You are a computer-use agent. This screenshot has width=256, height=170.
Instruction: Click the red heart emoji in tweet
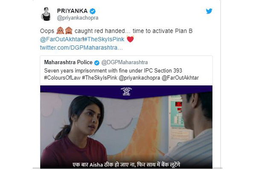click(130, 39)
